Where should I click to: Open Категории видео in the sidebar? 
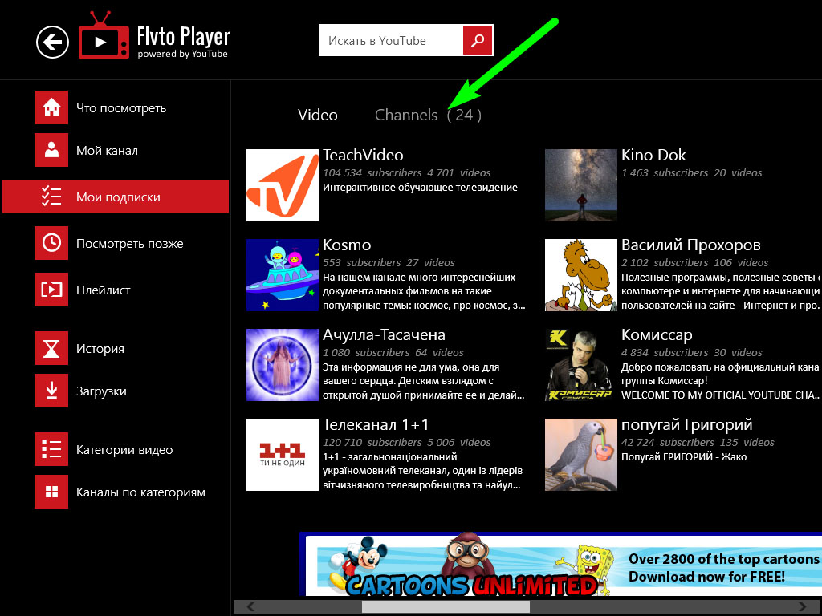click(124, 449)
